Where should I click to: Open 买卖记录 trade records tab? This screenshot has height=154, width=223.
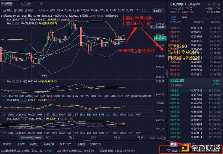pos(49,144)
